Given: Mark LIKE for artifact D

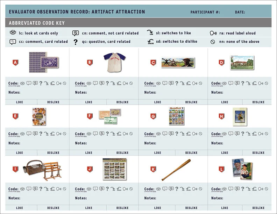Looking at the screenshot, I should 225,102.
